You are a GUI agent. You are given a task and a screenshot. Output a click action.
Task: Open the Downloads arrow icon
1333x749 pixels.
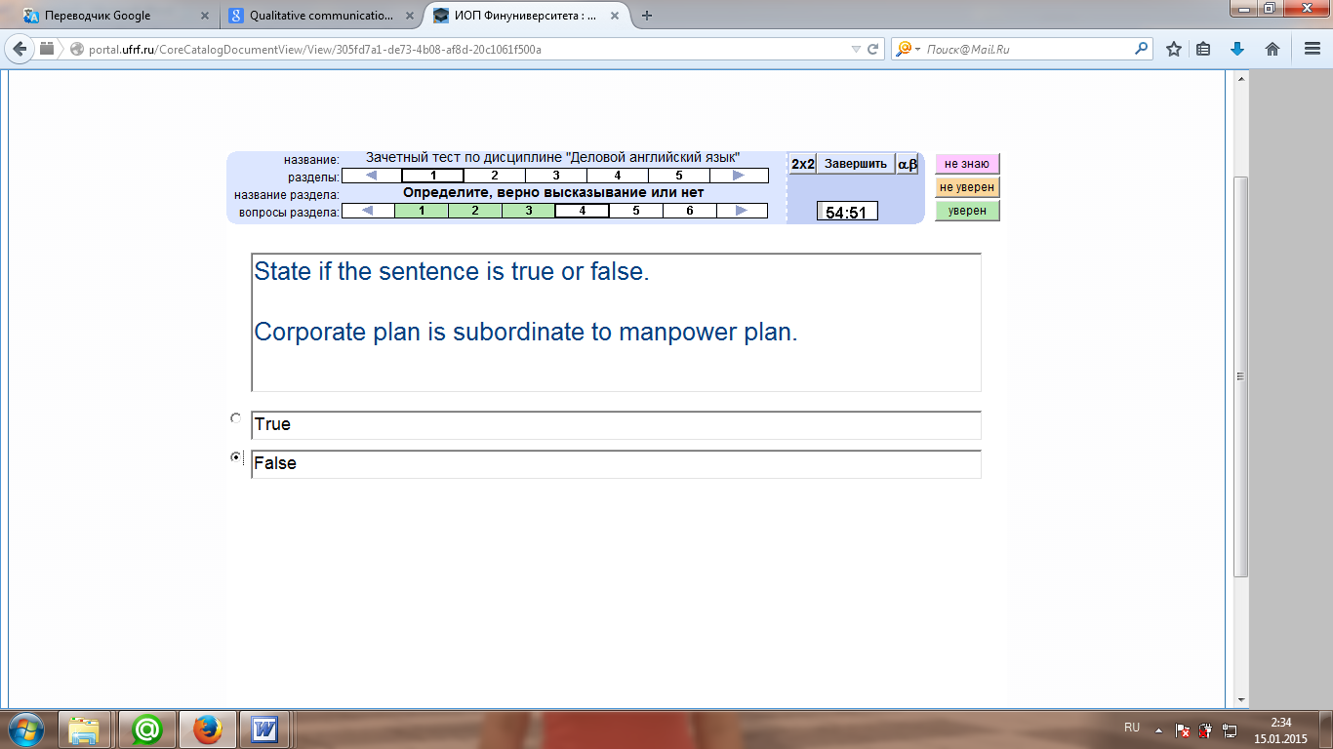1237,49
